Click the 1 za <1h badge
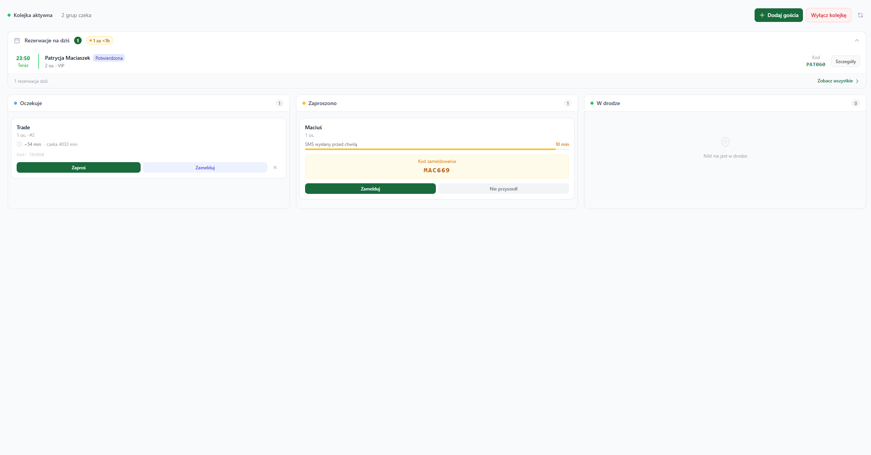 point(100,40)
